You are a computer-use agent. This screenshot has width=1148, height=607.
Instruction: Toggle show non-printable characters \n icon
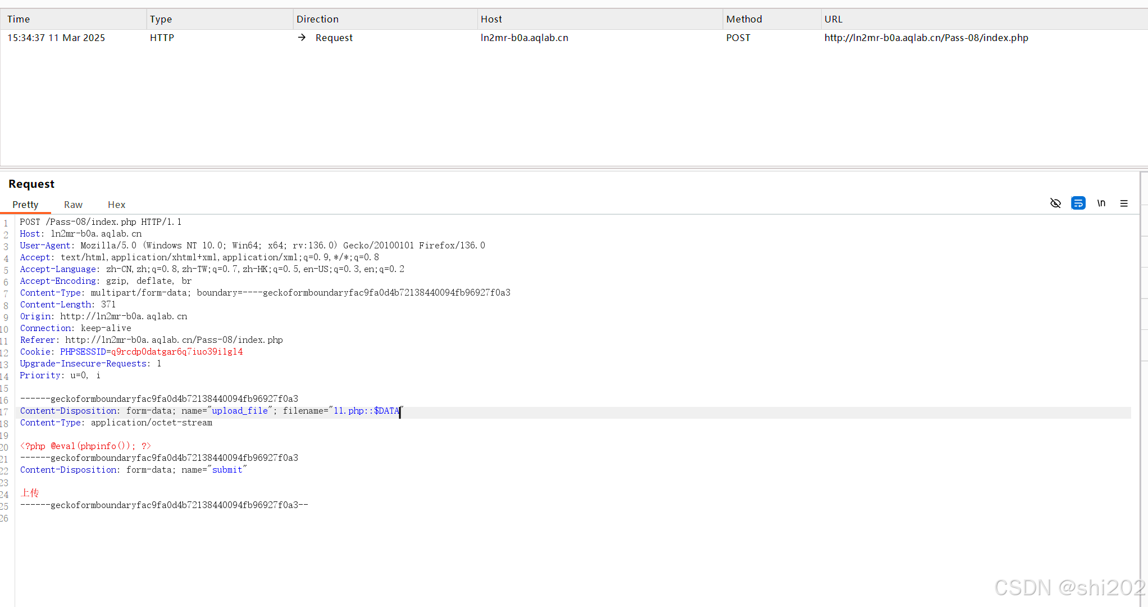[x=1101, y=203]
